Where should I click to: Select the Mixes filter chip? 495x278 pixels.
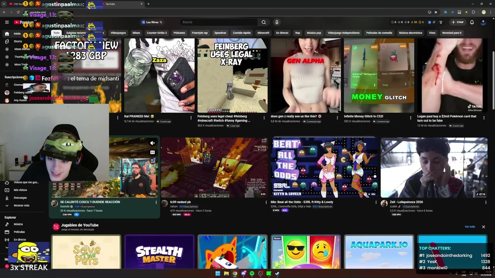tap(136, 33)
